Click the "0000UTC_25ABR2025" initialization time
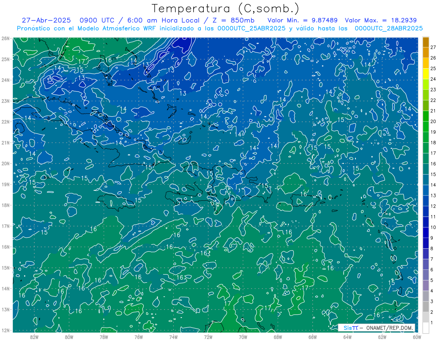The image size is (443, 342). click(251, 28)
